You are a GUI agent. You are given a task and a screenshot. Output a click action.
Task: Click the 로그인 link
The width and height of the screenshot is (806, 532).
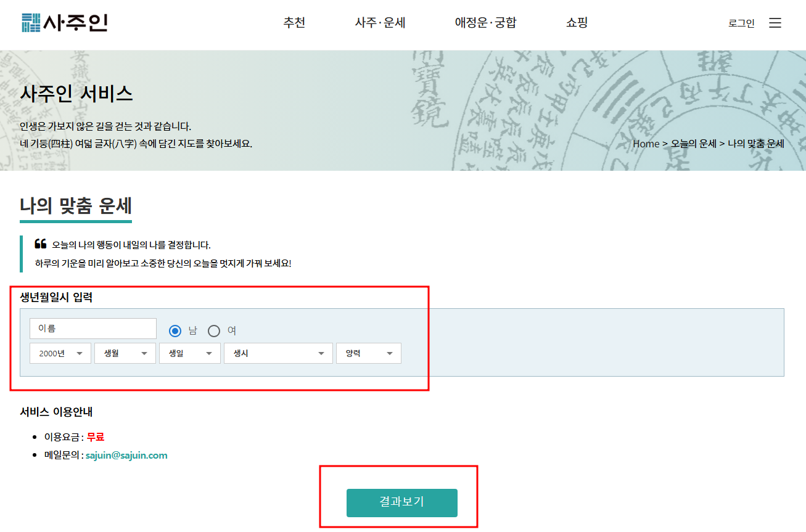click(x=741, y=23)
